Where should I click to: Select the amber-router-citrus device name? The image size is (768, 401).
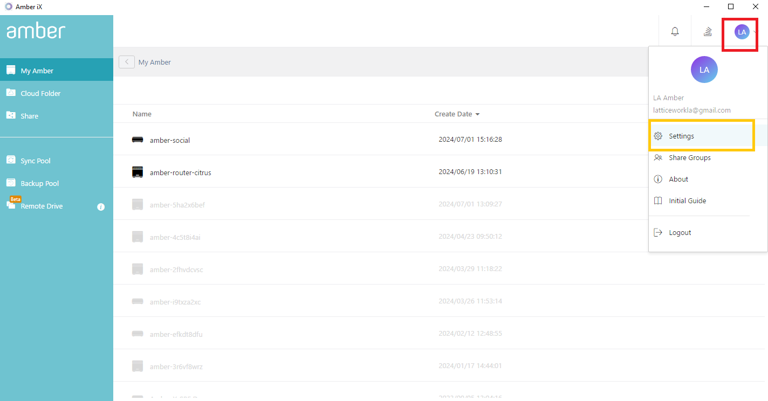[181, 172]
